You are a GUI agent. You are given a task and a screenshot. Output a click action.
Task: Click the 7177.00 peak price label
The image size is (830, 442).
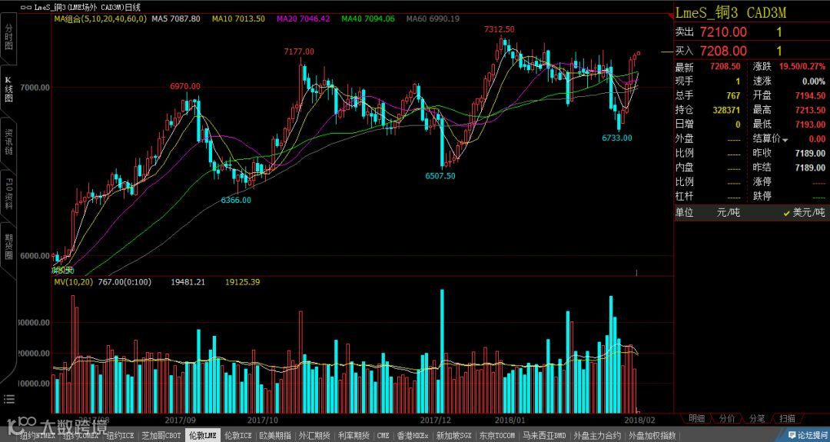(298, 52)
